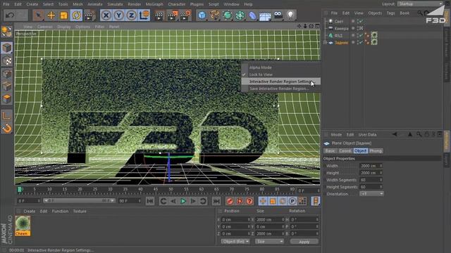
Task: Open the MoGraph menu
Action: (x=154, y=4)
